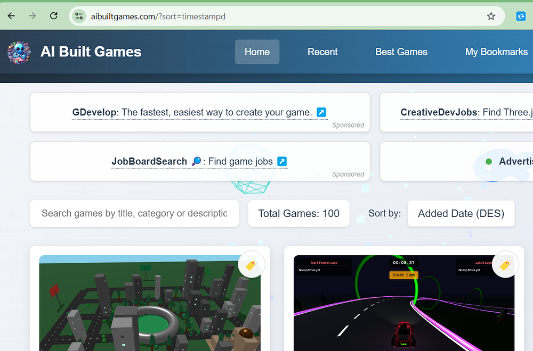Click the Advertise card link

pyautogui.click(x=457, y=162)
